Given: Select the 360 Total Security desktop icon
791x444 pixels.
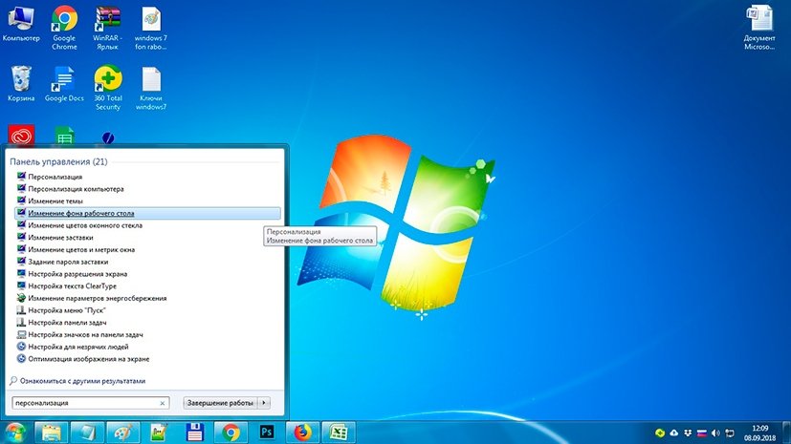Looking at the screenshot, I should [107, 88].
